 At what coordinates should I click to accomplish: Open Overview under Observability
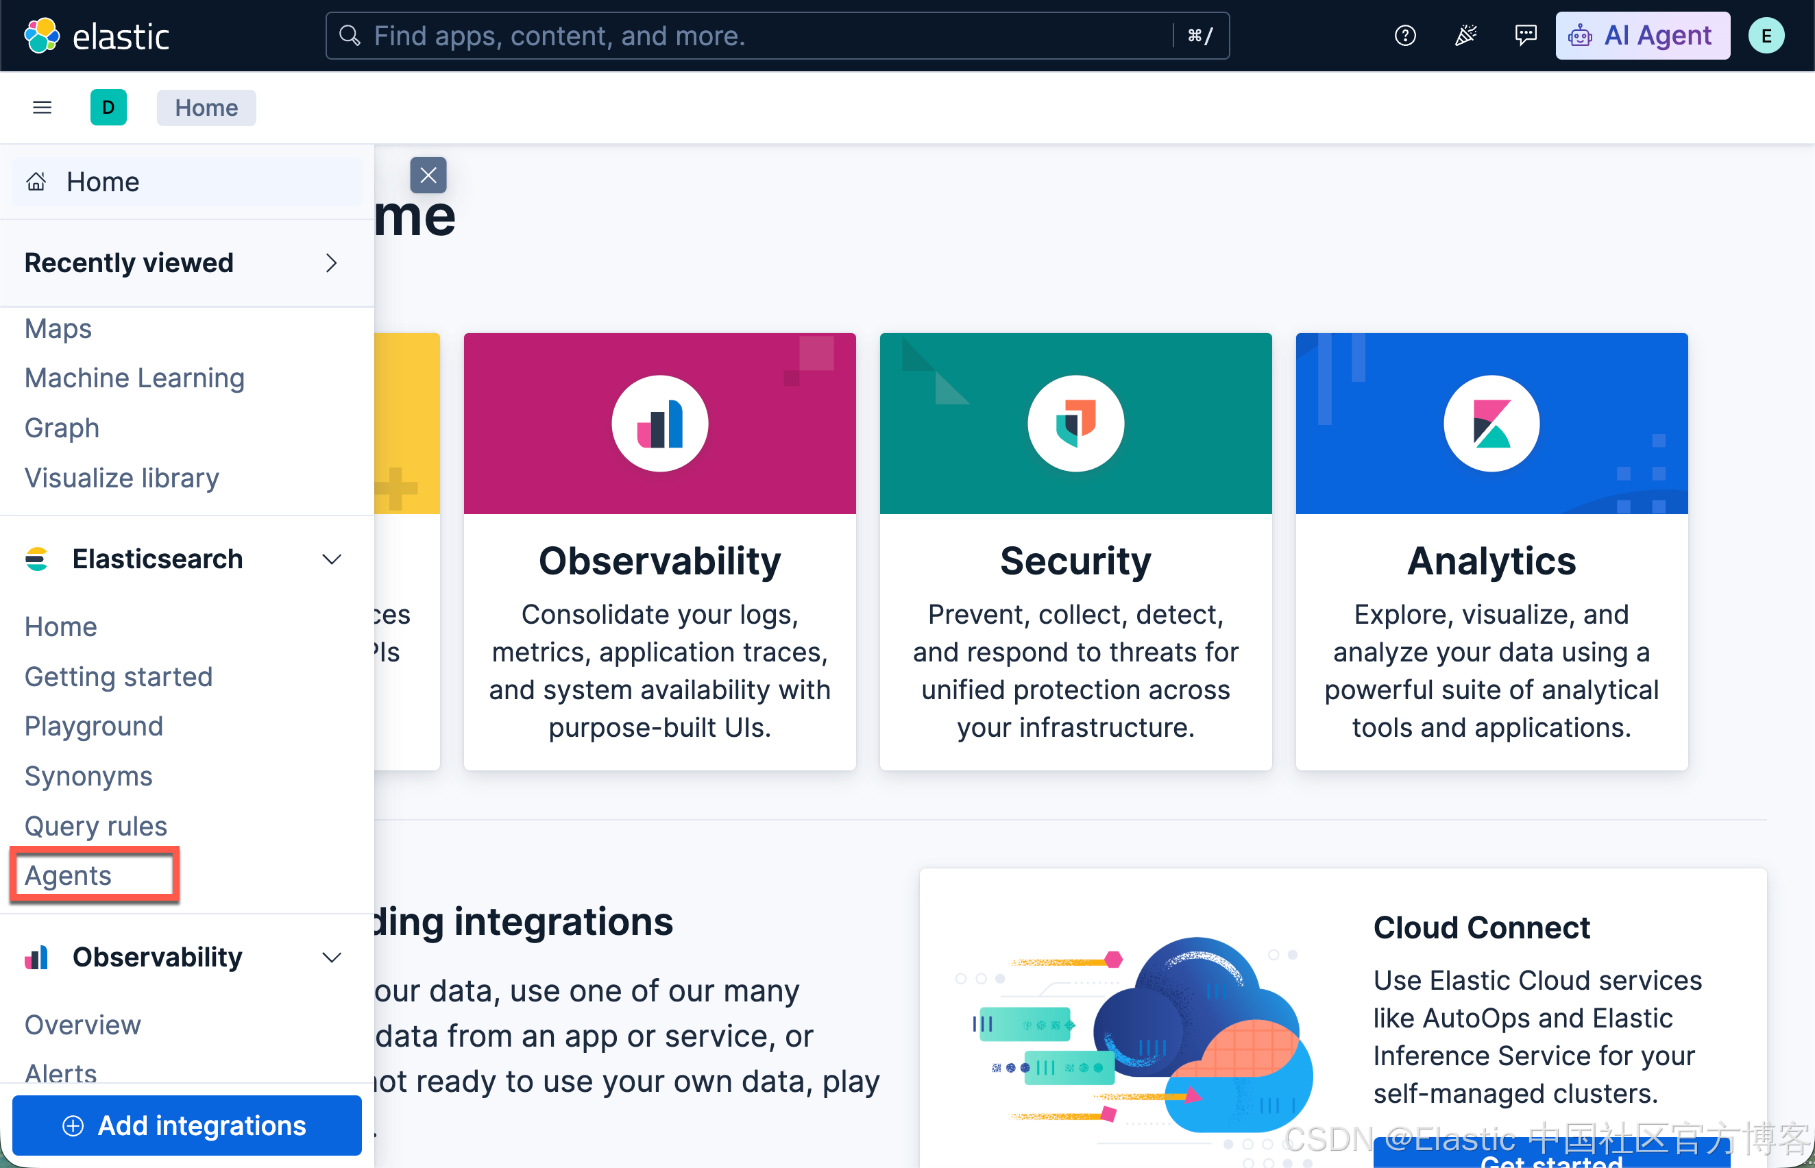[x=83, y=1025]
